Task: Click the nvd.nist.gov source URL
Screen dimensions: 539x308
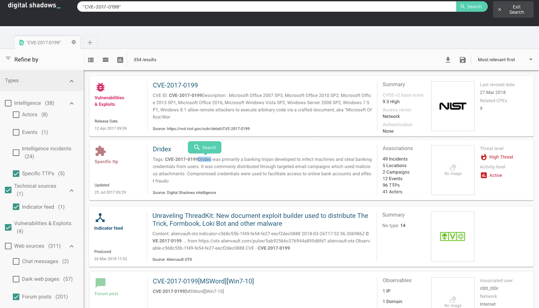Action: 208,129
